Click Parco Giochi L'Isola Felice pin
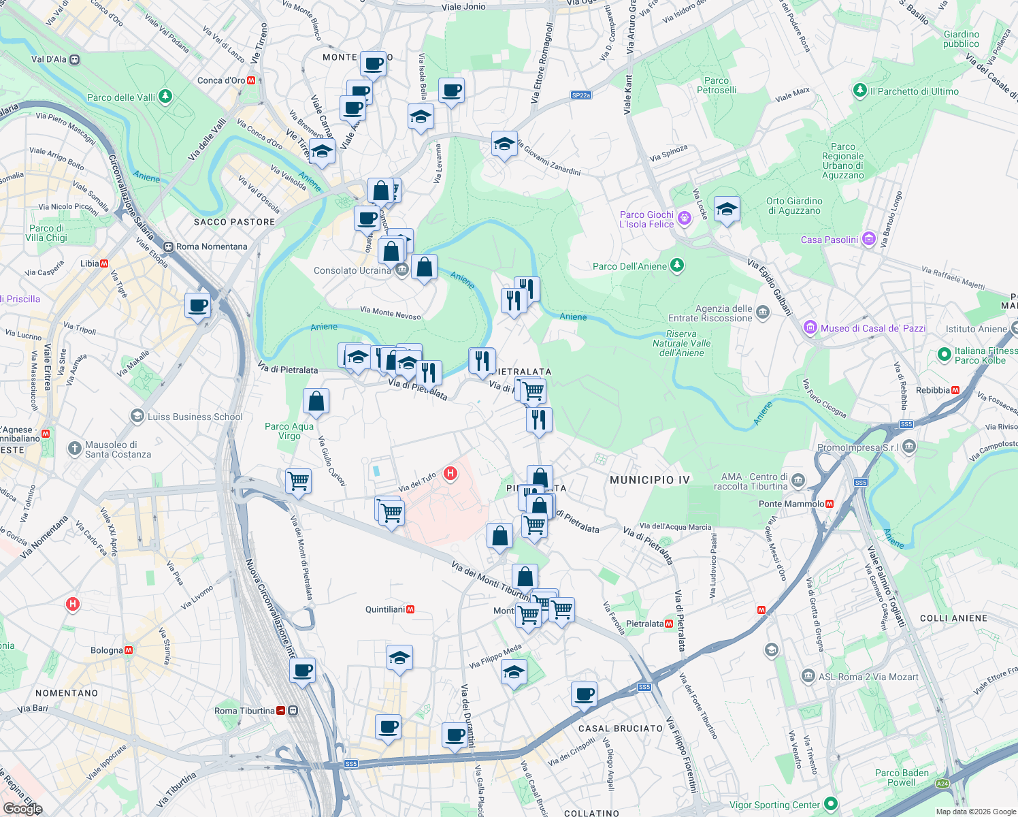This screenshot has height=817, width=1018. (x=685, y=219)
